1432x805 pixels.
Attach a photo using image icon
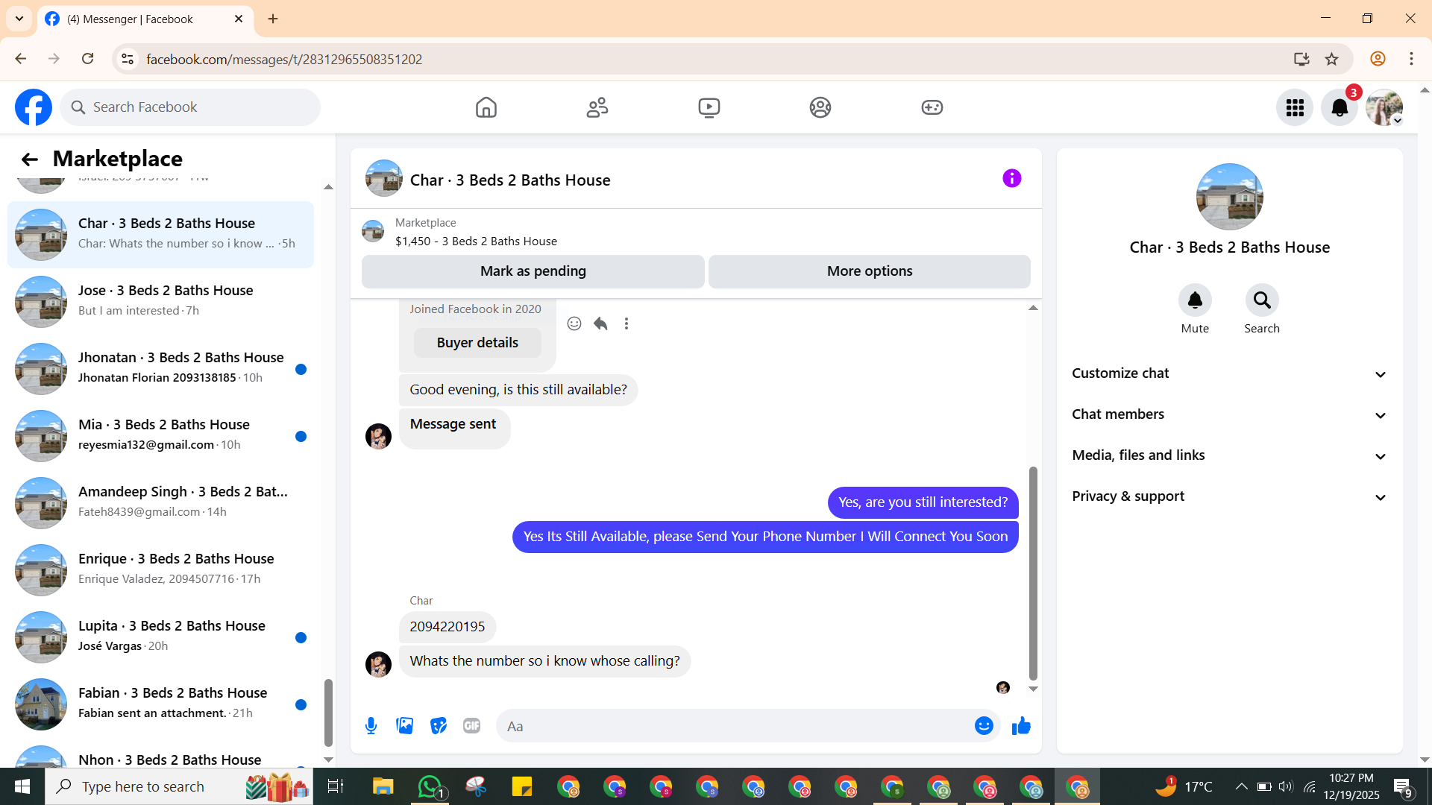click(x=404, y=726)
